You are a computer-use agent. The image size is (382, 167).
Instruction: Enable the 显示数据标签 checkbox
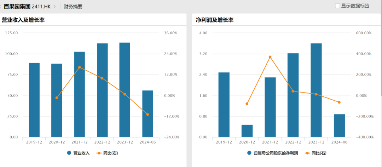coord(337,6)
